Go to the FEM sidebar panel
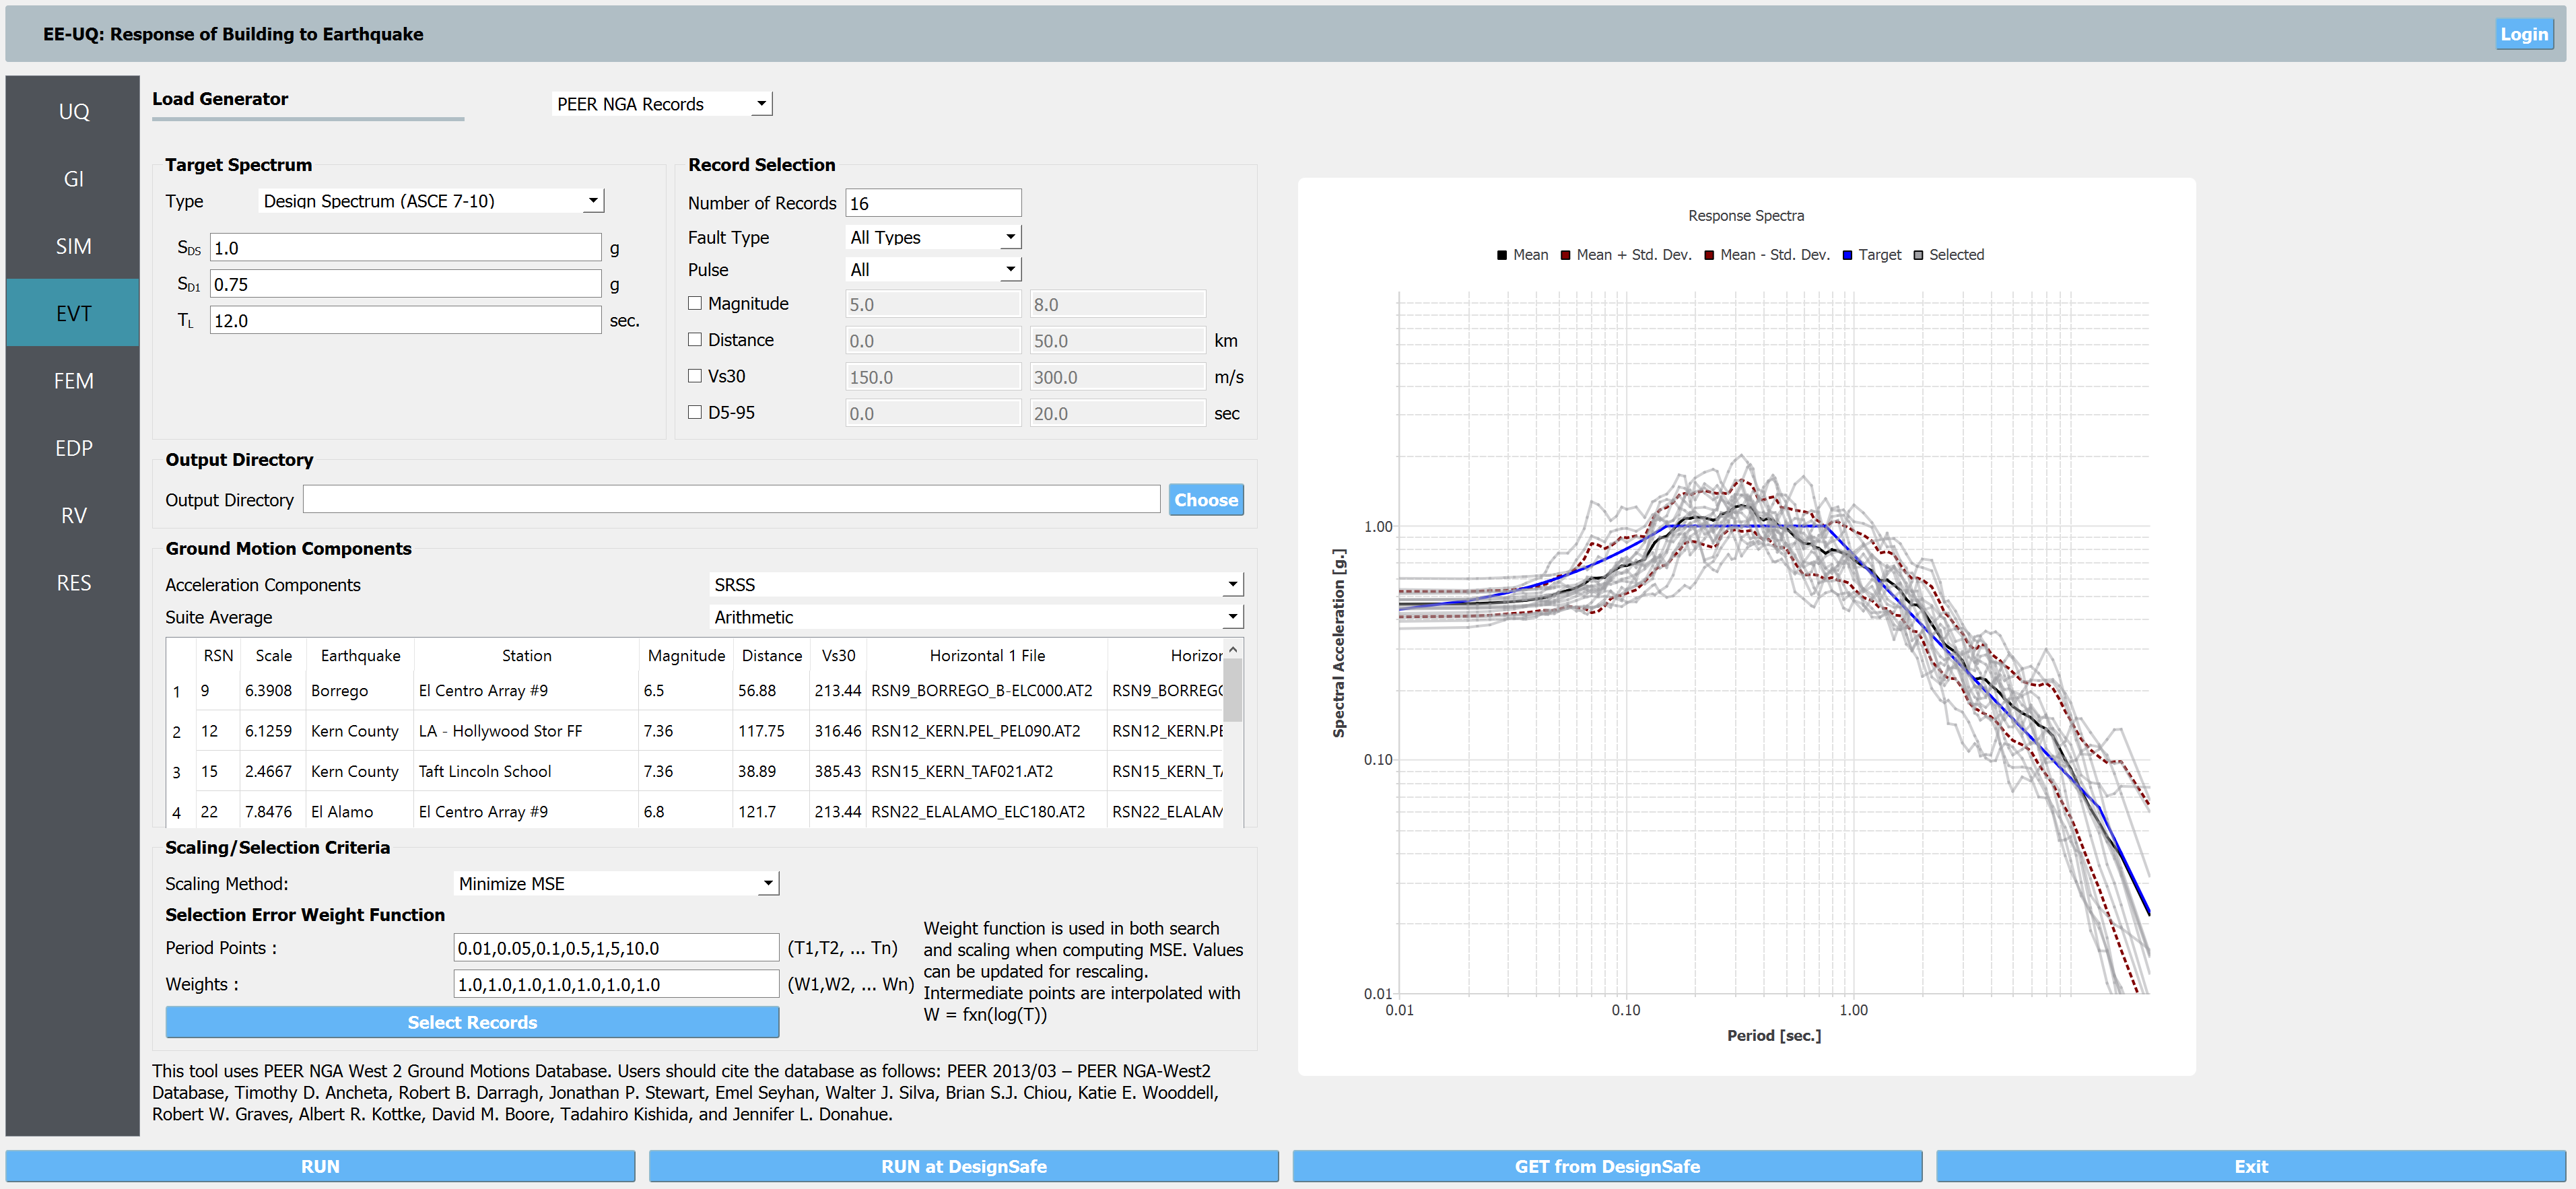 coord(73,381)
